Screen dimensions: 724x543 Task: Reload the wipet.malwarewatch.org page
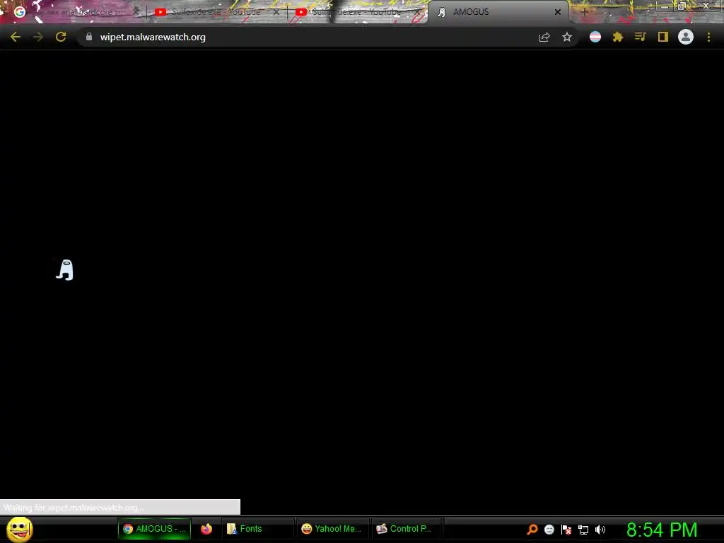point(61,37)
